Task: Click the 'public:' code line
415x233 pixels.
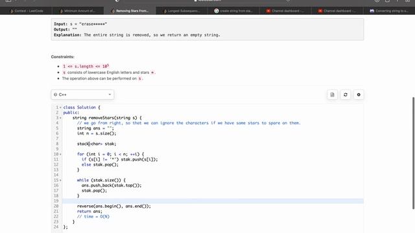Action: click(71, 113)
